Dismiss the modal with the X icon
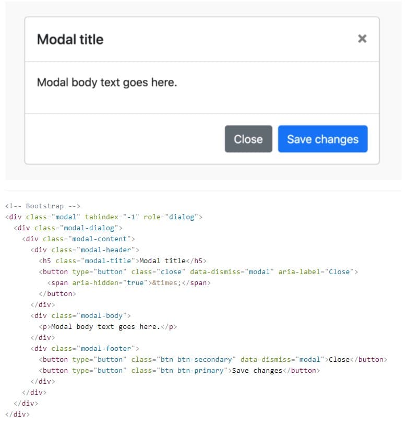The image size is (407, 425). pos(362,39)
